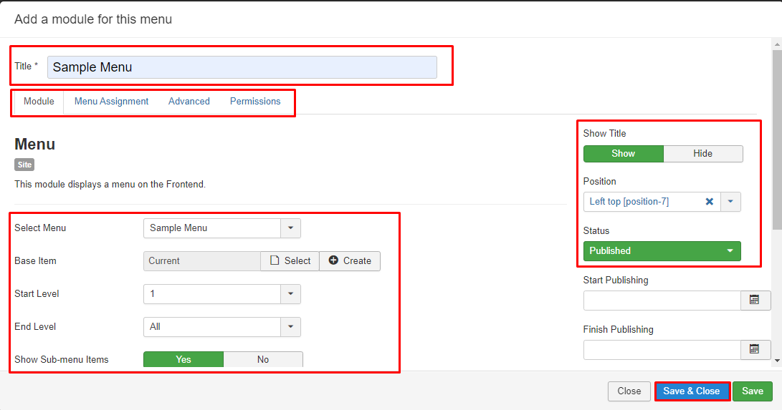Clear the Left top position selection

tap(709, 202)
